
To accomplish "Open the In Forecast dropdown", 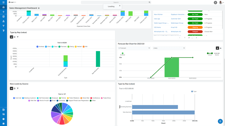I will click(x=134, y=48).
